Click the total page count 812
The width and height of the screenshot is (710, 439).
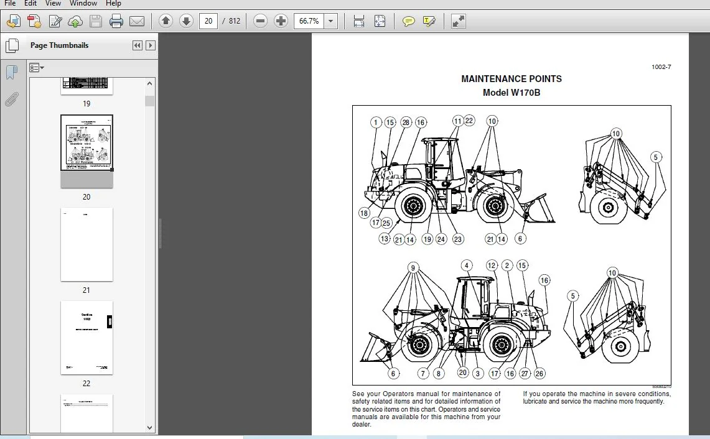coord(235,21)
